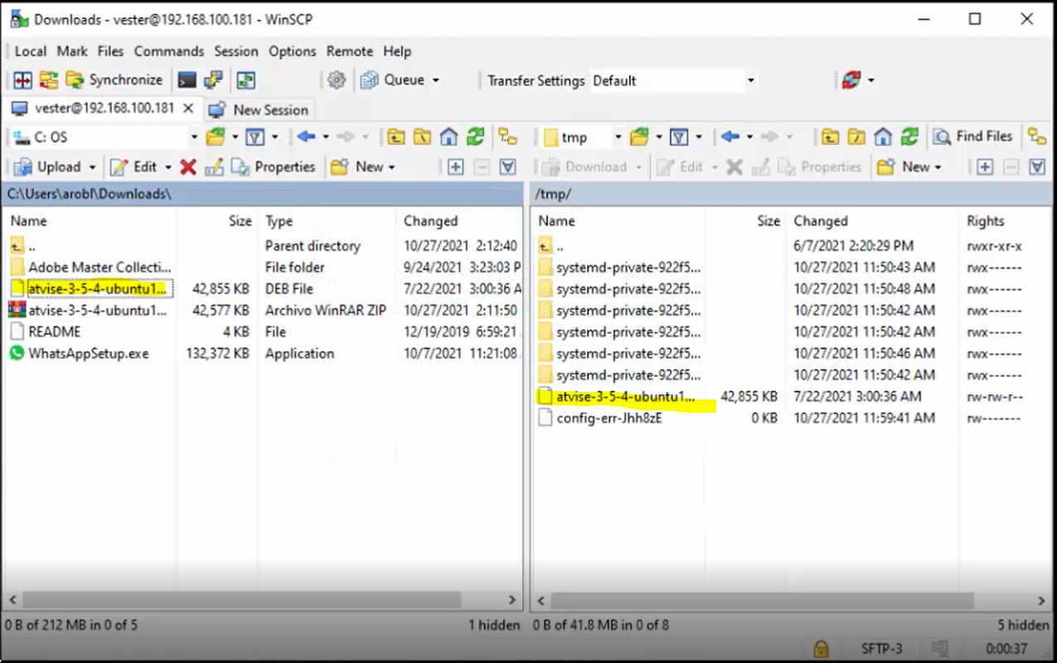The width and height of the screenshot is (1057, 663).
Task: Go to local parent directory icon
Action: click(x=397, y=137)
